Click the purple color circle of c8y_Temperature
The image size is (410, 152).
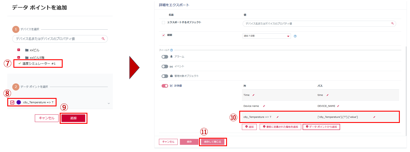click(x=19, y=102)
